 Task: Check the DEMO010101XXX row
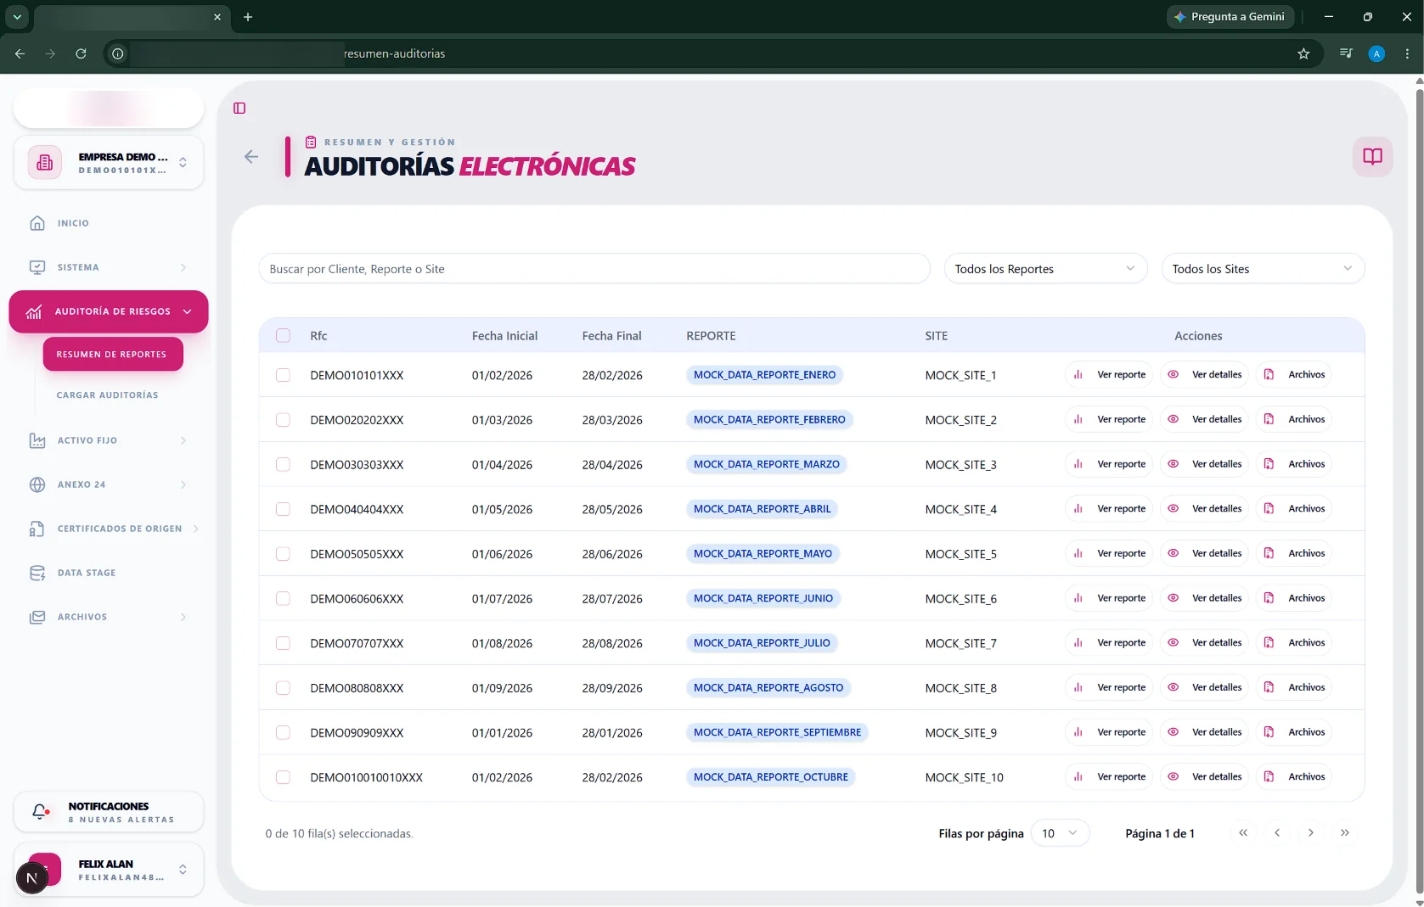pos(283,375)
